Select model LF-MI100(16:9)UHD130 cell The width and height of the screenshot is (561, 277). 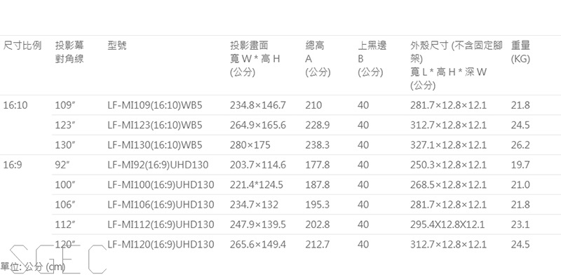pyautogui.click(x=161, y=184)
